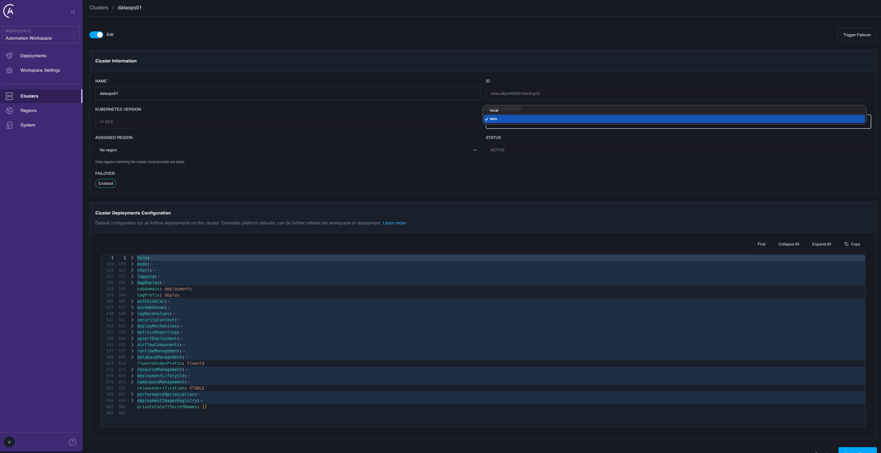Click the Find button

761,244
